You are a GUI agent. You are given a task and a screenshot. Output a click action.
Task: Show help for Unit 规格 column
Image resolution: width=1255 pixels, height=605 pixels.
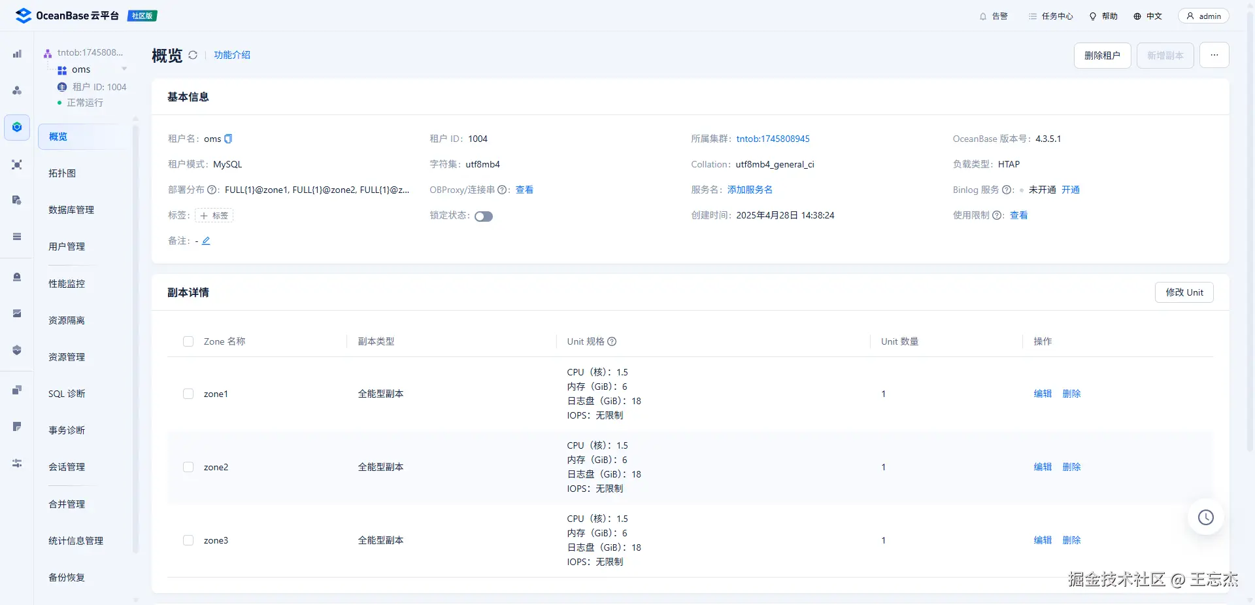point(612,341)
